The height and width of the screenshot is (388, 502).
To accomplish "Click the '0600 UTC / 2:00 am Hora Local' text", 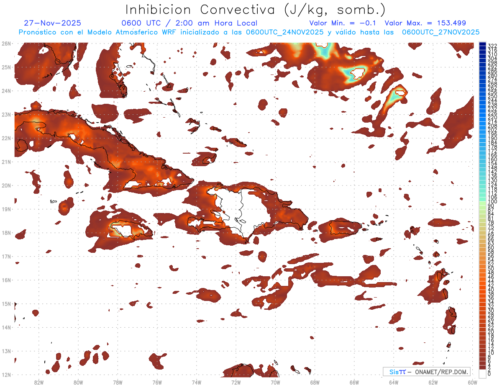I will click(189, 23).
